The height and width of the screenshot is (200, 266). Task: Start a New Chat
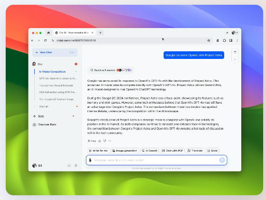[x=55, y=52]
